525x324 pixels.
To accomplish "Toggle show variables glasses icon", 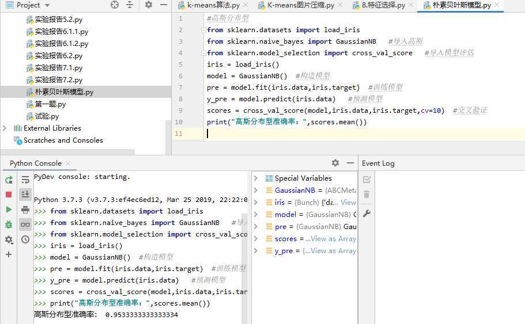I will coord(25,224).
